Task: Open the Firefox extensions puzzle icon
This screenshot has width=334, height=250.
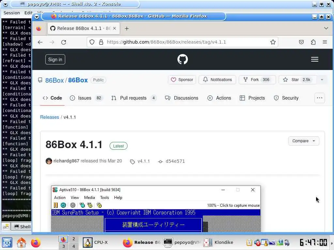Action: click(x=313, y=42)
